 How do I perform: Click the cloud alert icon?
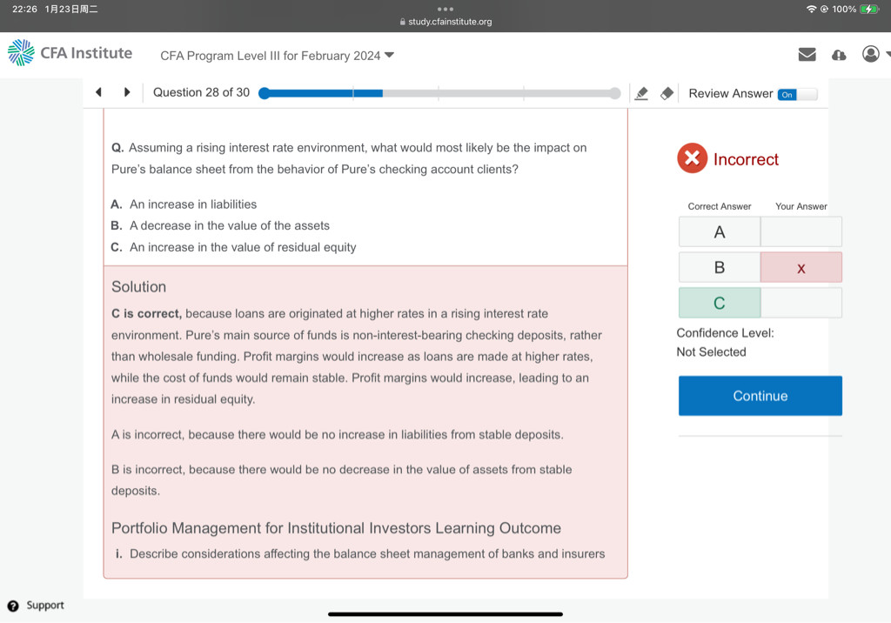coord(839,55)
